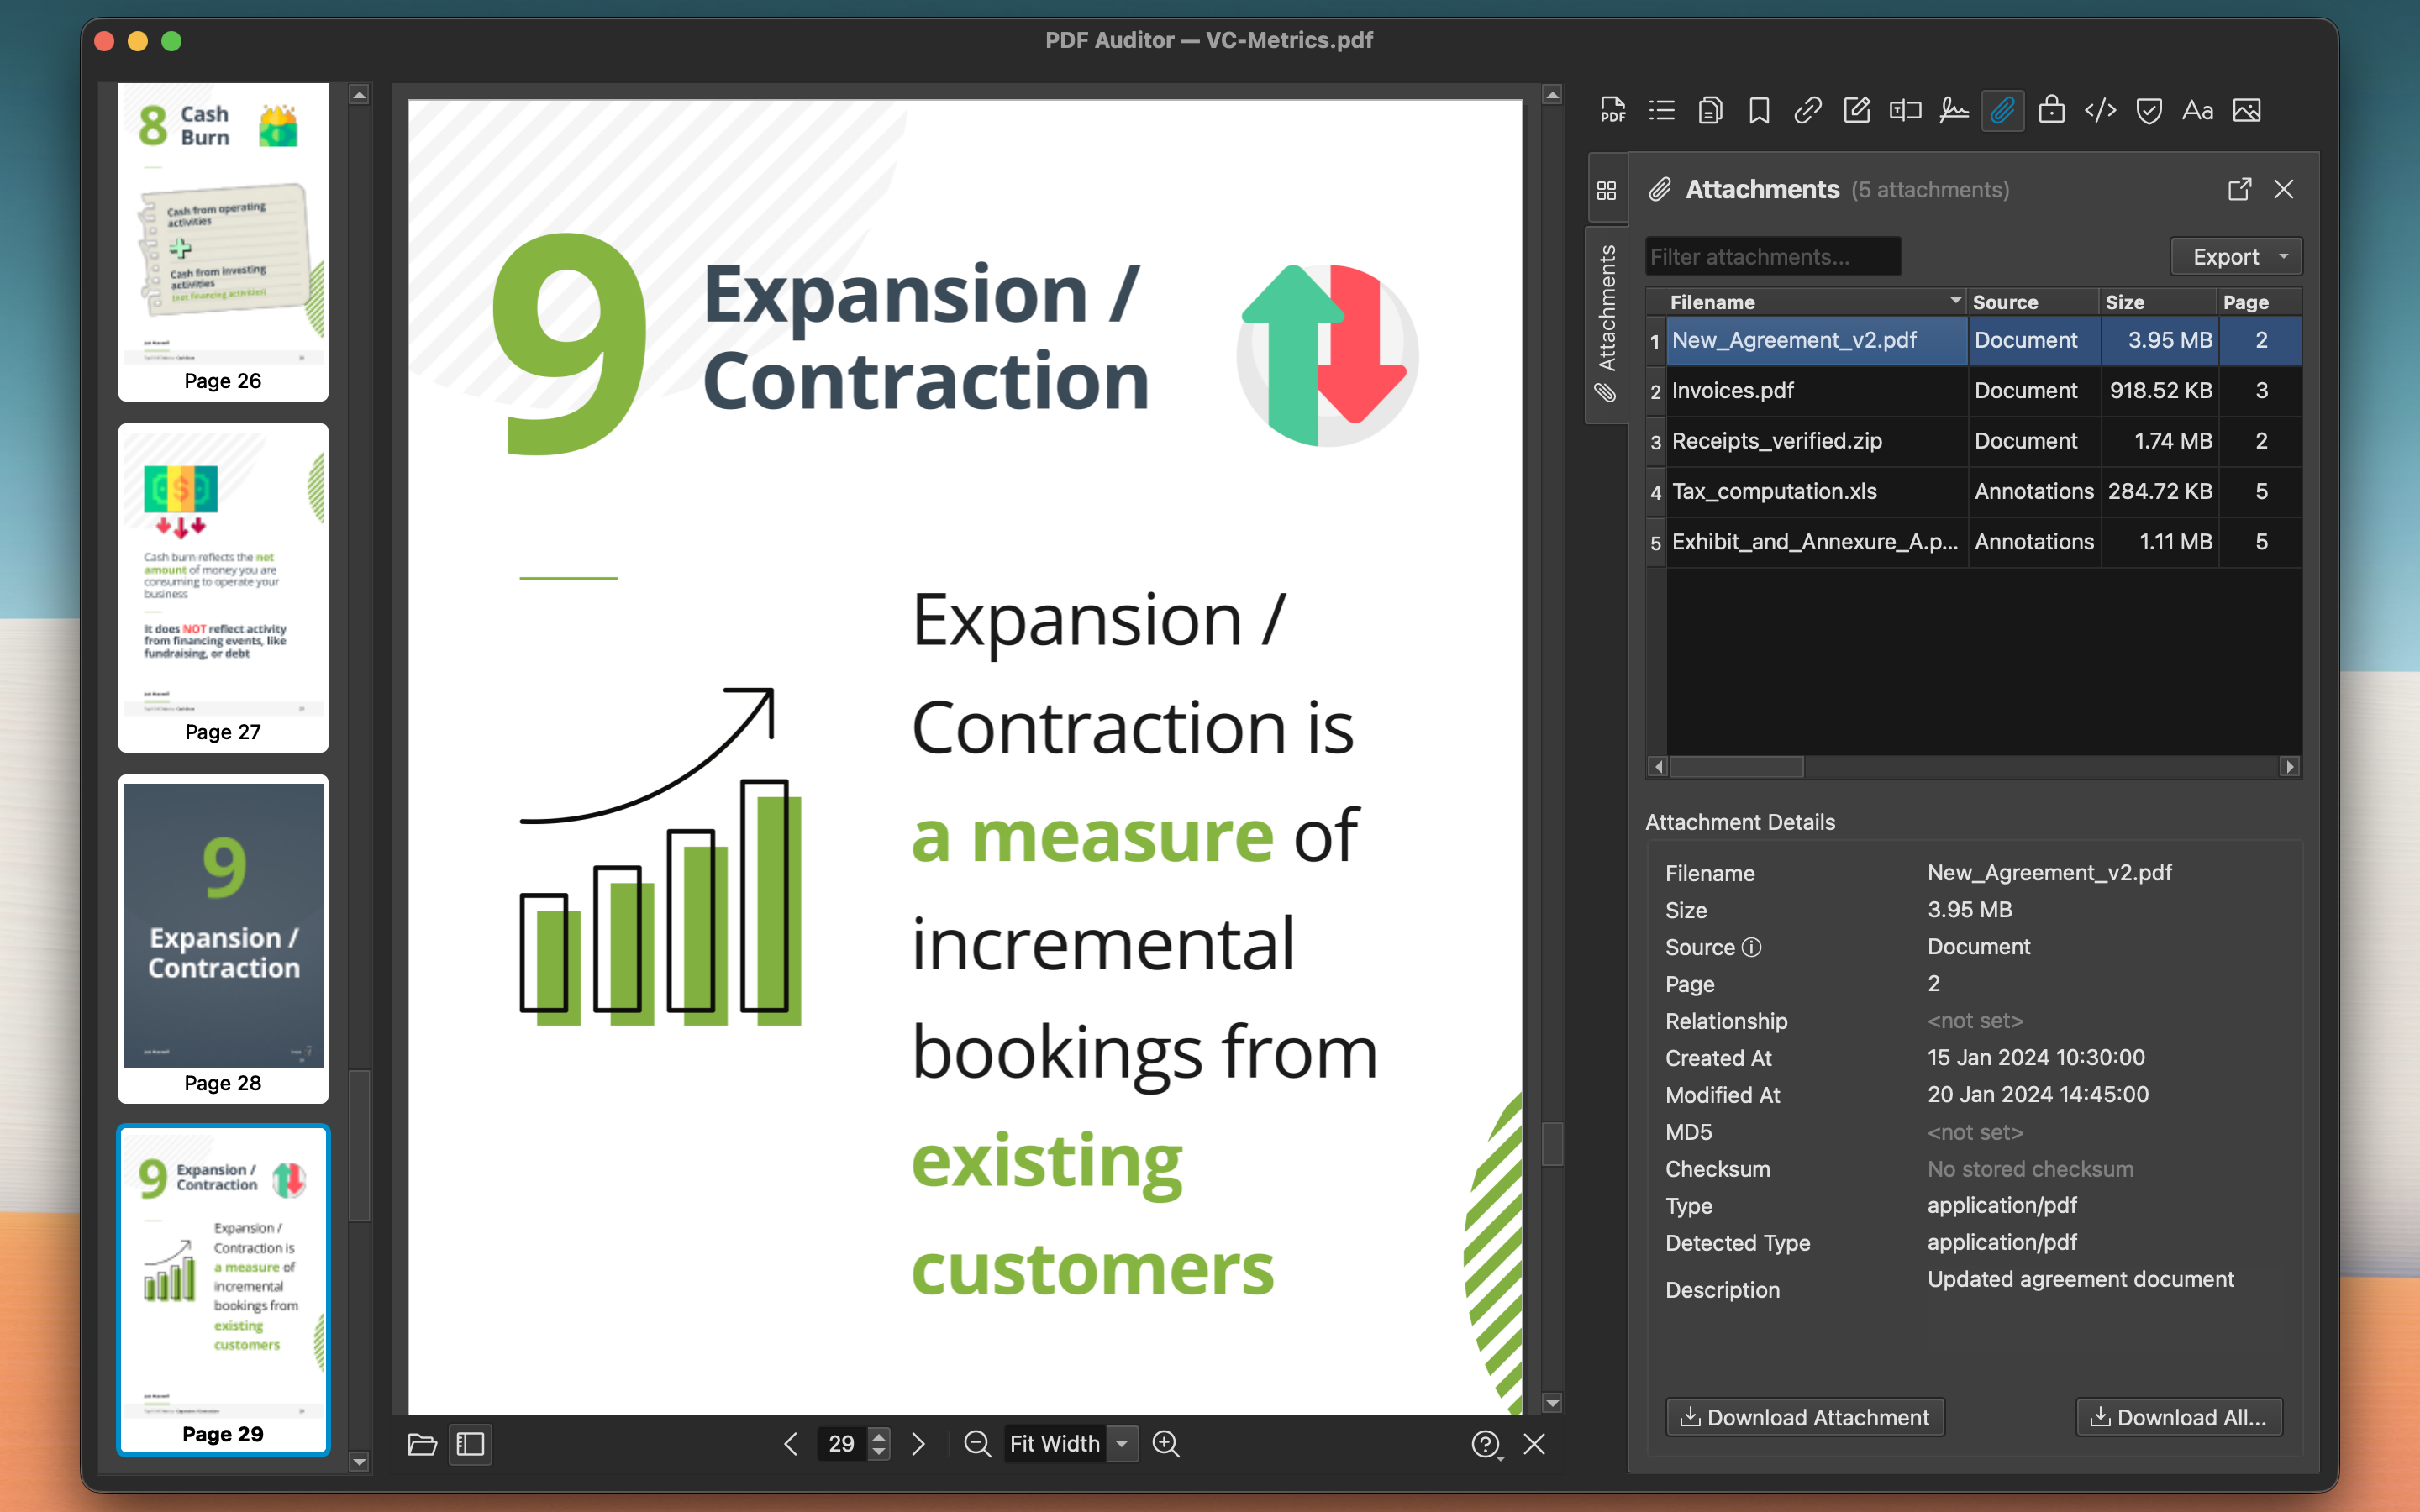Download the New_Agreement_v2.pdf attachment

pyautogui.click(x=1804, y=1417)
